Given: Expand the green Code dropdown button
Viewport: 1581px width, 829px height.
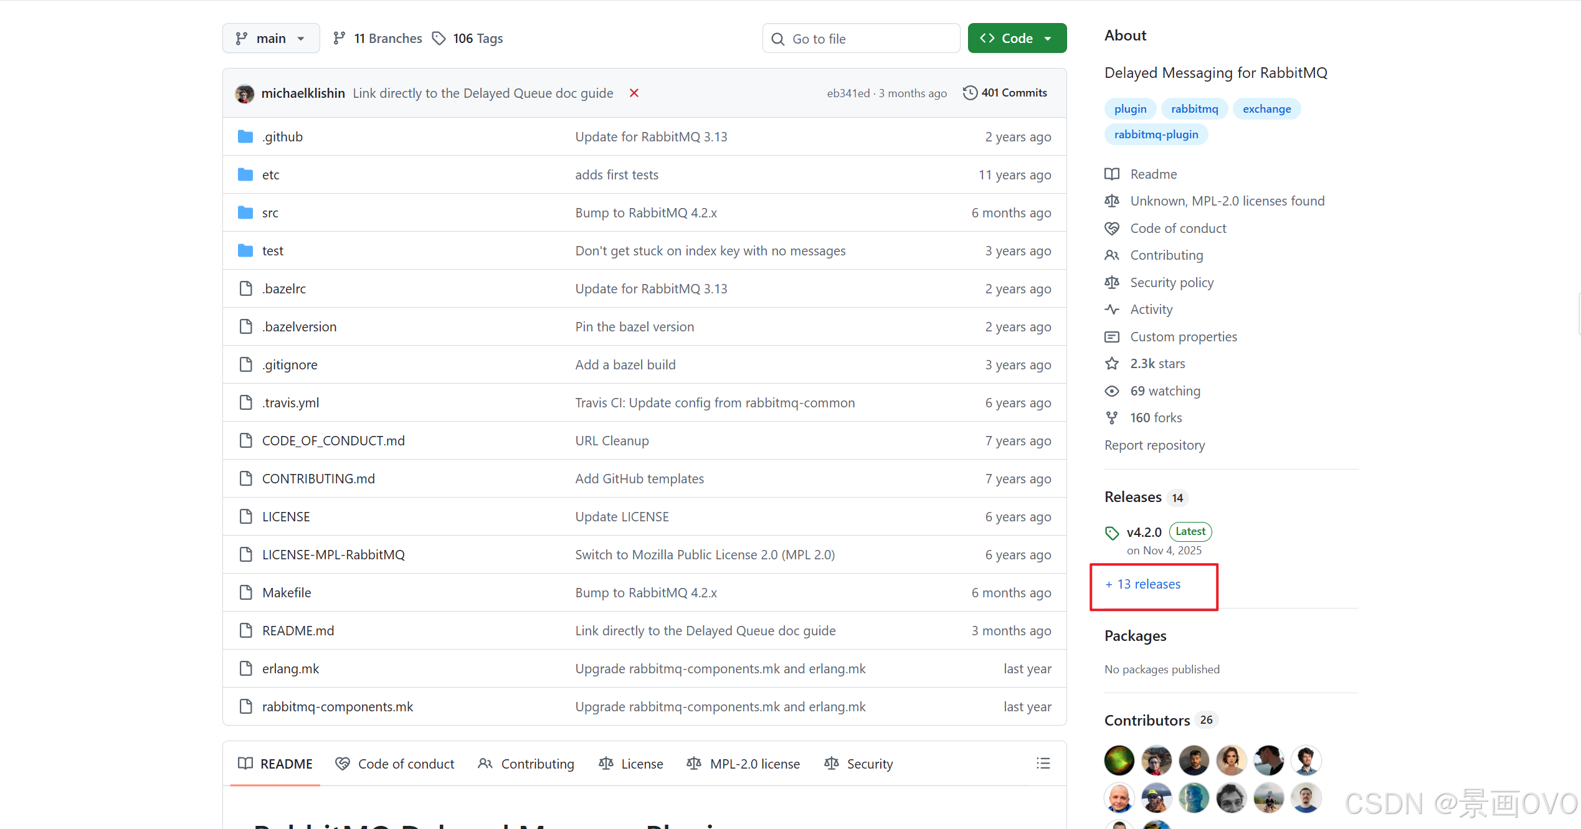Looking at the screenshot, I should click(1017, 39).
